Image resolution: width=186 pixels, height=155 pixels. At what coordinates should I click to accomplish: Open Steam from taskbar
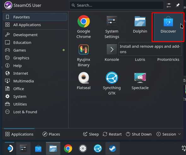[x=113, y=148]
